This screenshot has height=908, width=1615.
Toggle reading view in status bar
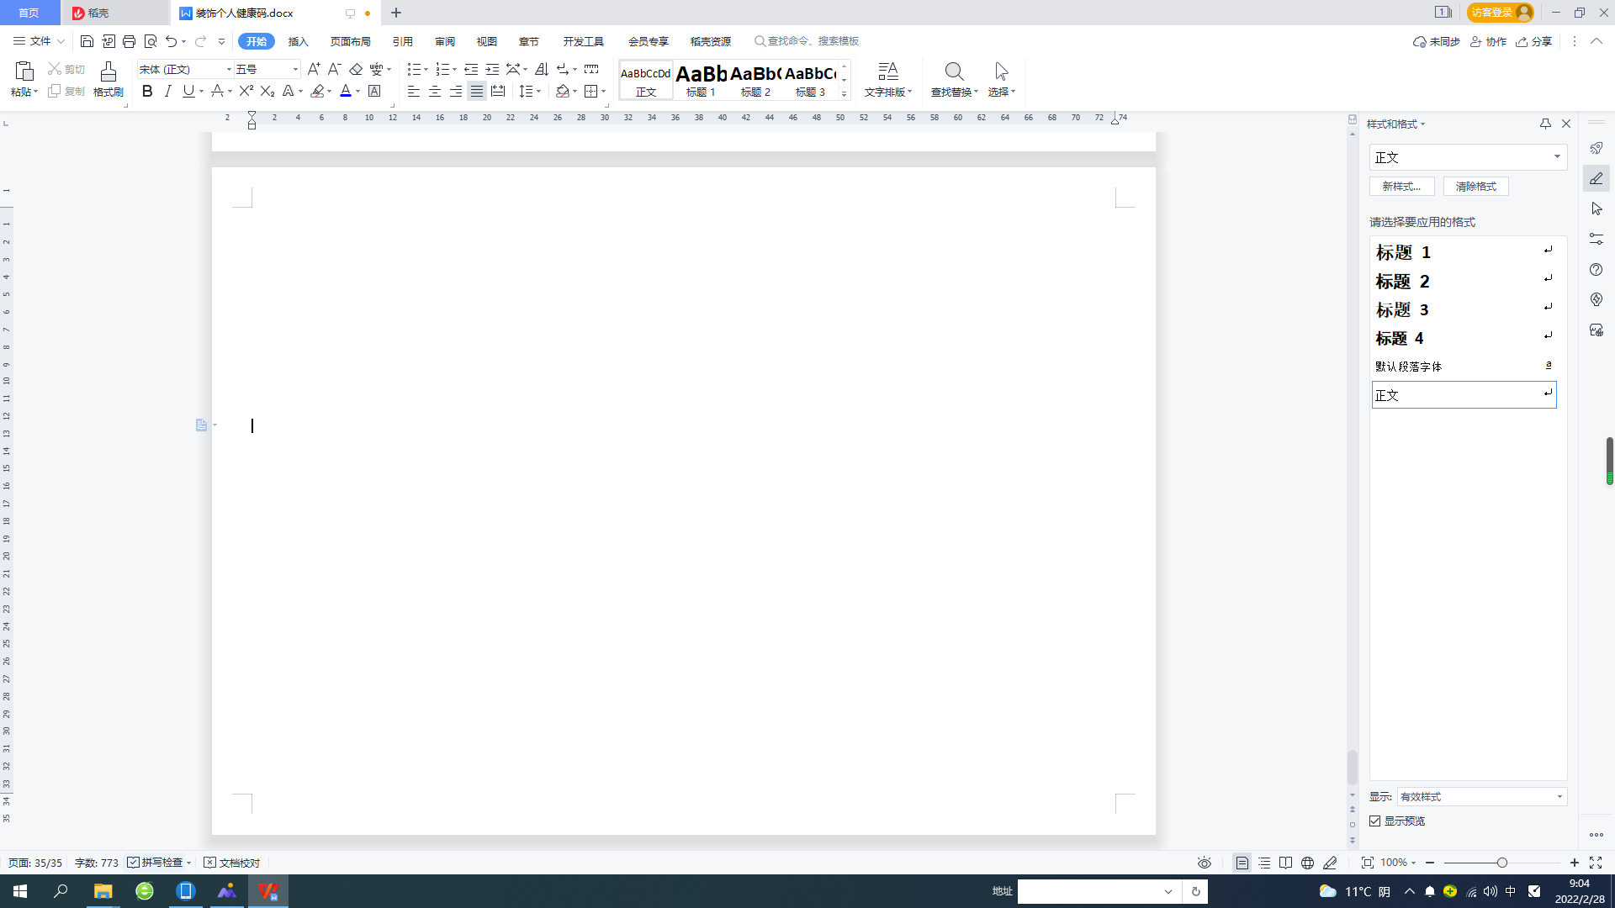tap(1285, 863)
